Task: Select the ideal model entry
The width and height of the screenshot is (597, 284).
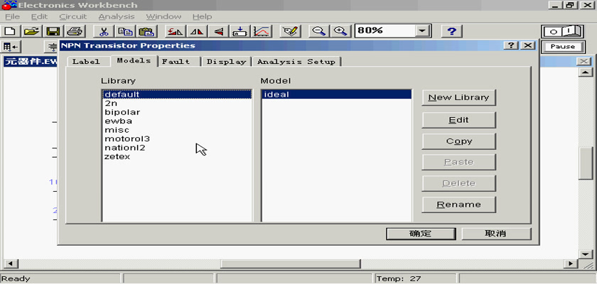Action: tap(337, 94)
